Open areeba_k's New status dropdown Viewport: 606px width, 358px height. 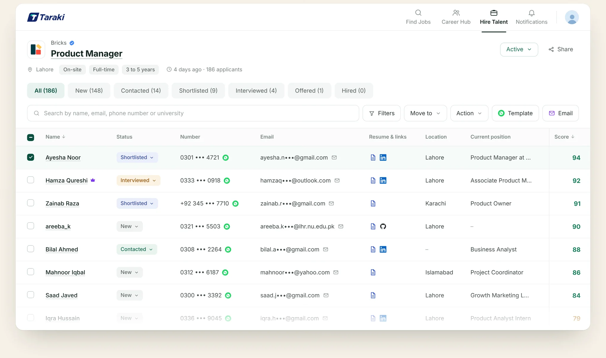tap(129, 226)
